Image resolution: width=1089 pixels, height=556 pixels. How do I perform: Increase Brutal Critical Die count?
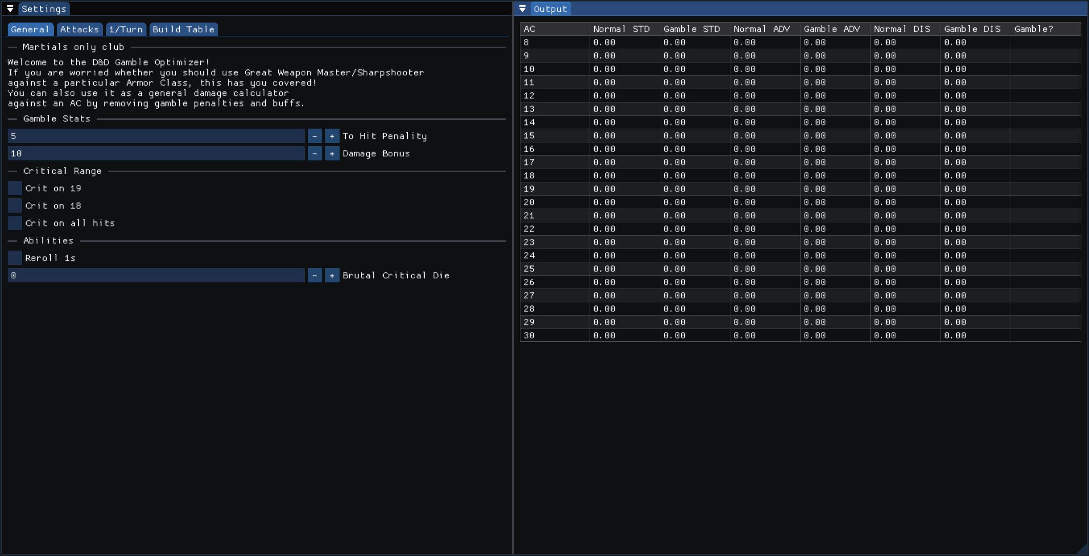tap(332, 275)
